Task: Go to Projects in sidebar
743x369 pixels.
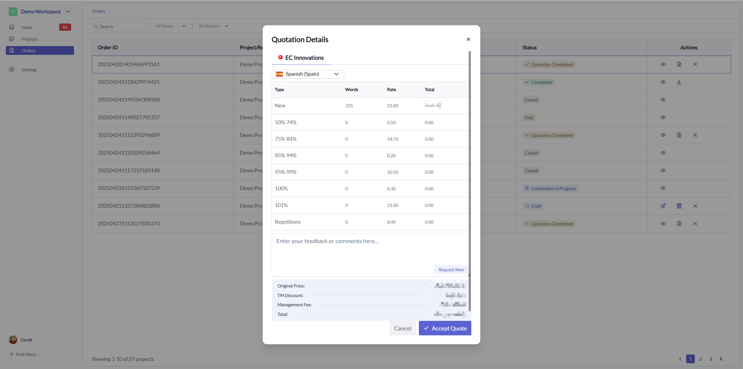Action: [29, 39]
